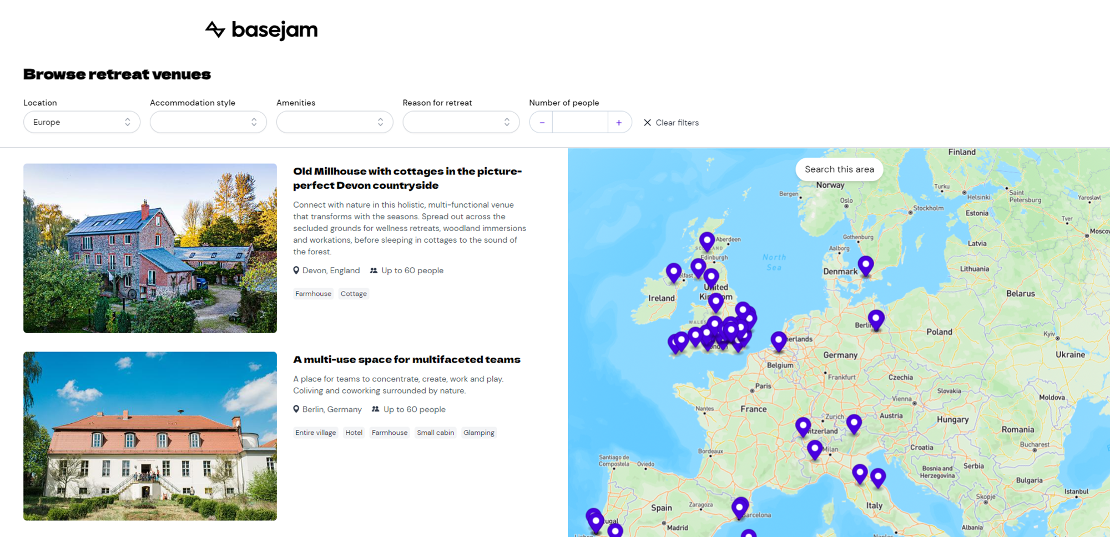Click the Devon listing description paragraph
Image resolution: width=1110 pixels, height=537 pixels.
410,228
